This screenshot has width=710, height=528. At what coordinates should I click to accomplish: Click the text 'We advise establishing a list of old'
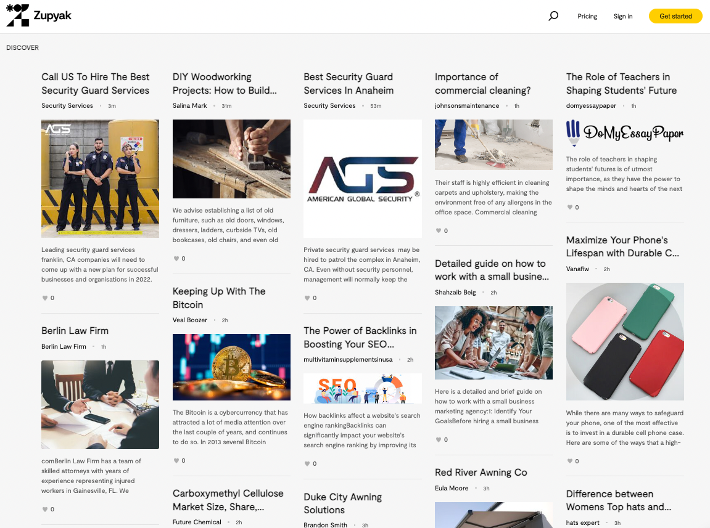pyautogui.click(x=223, y=210)
